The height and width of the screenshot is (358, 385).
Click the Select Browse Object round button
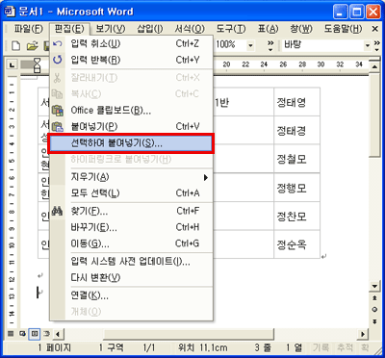click(x=374, y=310)
